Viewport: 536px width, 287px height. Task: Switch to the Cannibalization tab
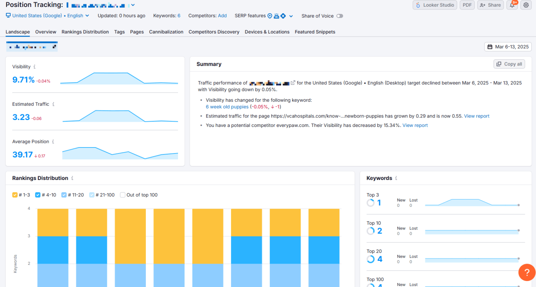(x=166, y=32)
